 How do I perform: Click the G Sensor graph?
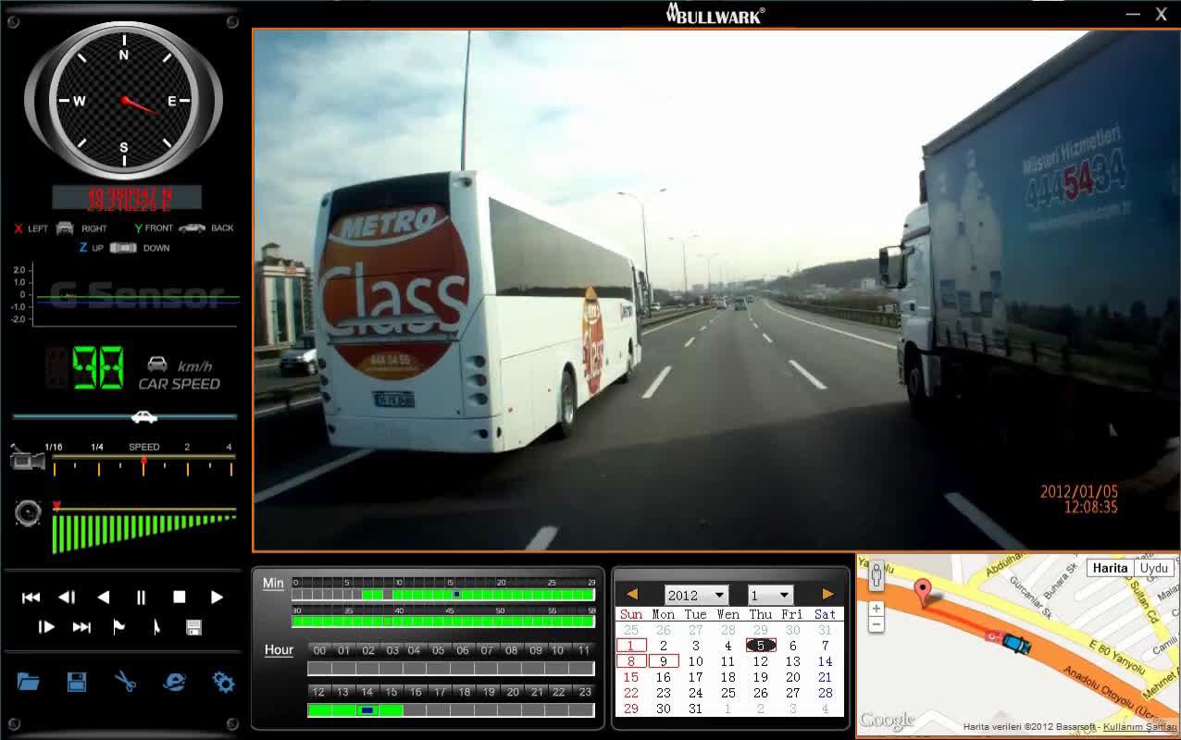pos(135,295)
